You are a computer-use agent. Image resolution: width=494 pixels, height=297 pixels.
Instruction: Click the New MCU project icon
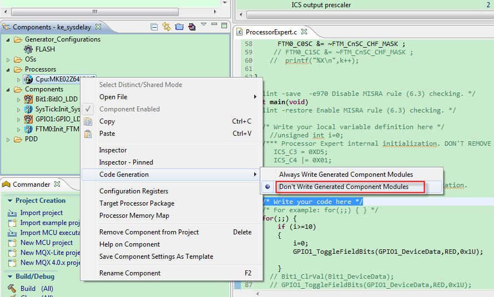pyautogui.click(x=12, y=243)
